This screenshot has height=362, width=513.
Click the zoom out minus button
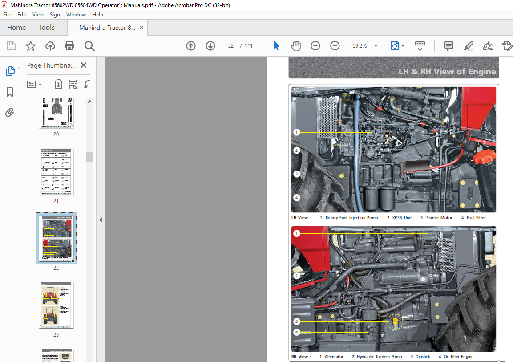[x=315, y=46]
